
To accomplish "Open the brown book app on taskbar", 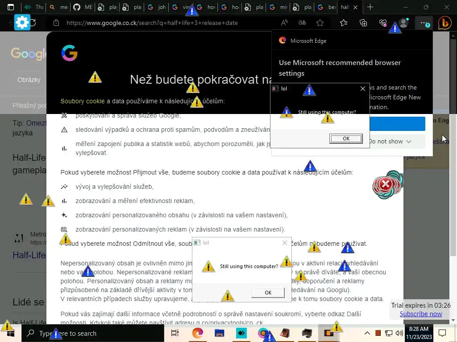I will coord(285,333).
